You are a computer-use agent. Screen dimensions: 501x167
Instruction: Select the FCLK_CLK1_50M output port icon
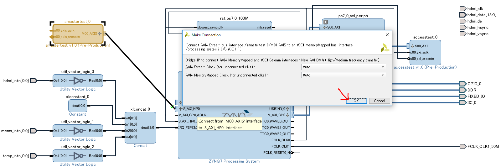(x=463, y=146)
